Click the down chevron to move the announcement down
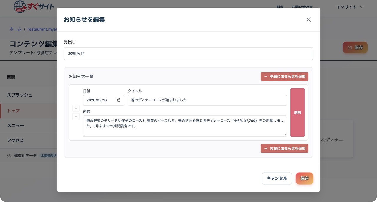 76,117
